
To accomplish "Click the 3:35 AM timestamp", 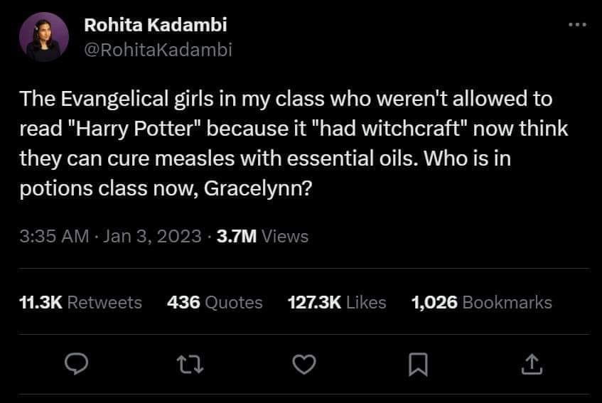I will 54,236.
